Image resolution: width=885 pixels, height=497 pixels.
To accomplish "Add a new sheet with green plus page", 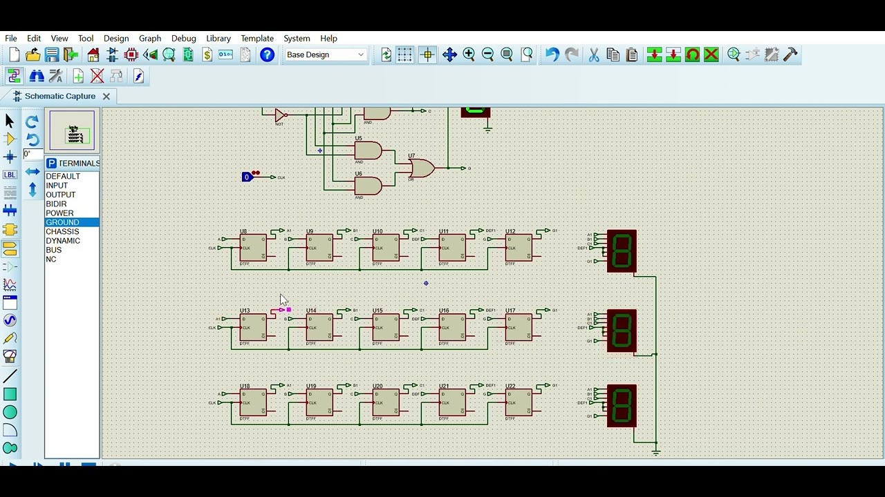I will 78,76.
